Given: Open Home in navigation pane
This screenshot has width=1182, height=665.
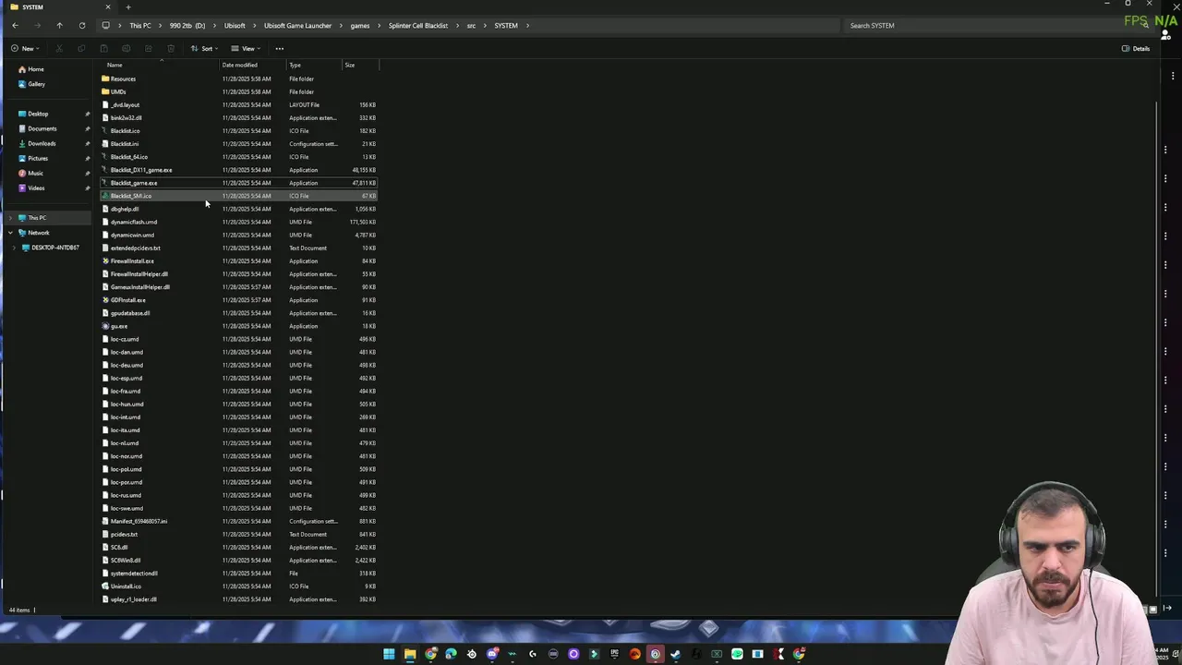Looking at the screenshot, I should (36, 69).
